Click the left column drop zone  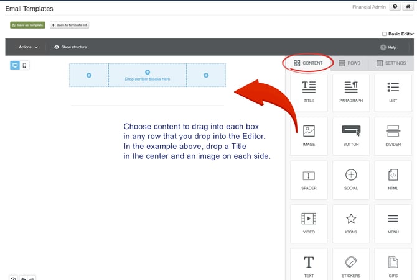[89, 75]
